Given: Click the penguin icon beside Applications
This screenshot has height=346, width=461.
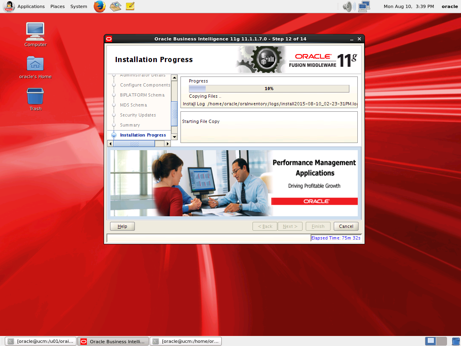Looking at the screenshot, I should [9, 6].
